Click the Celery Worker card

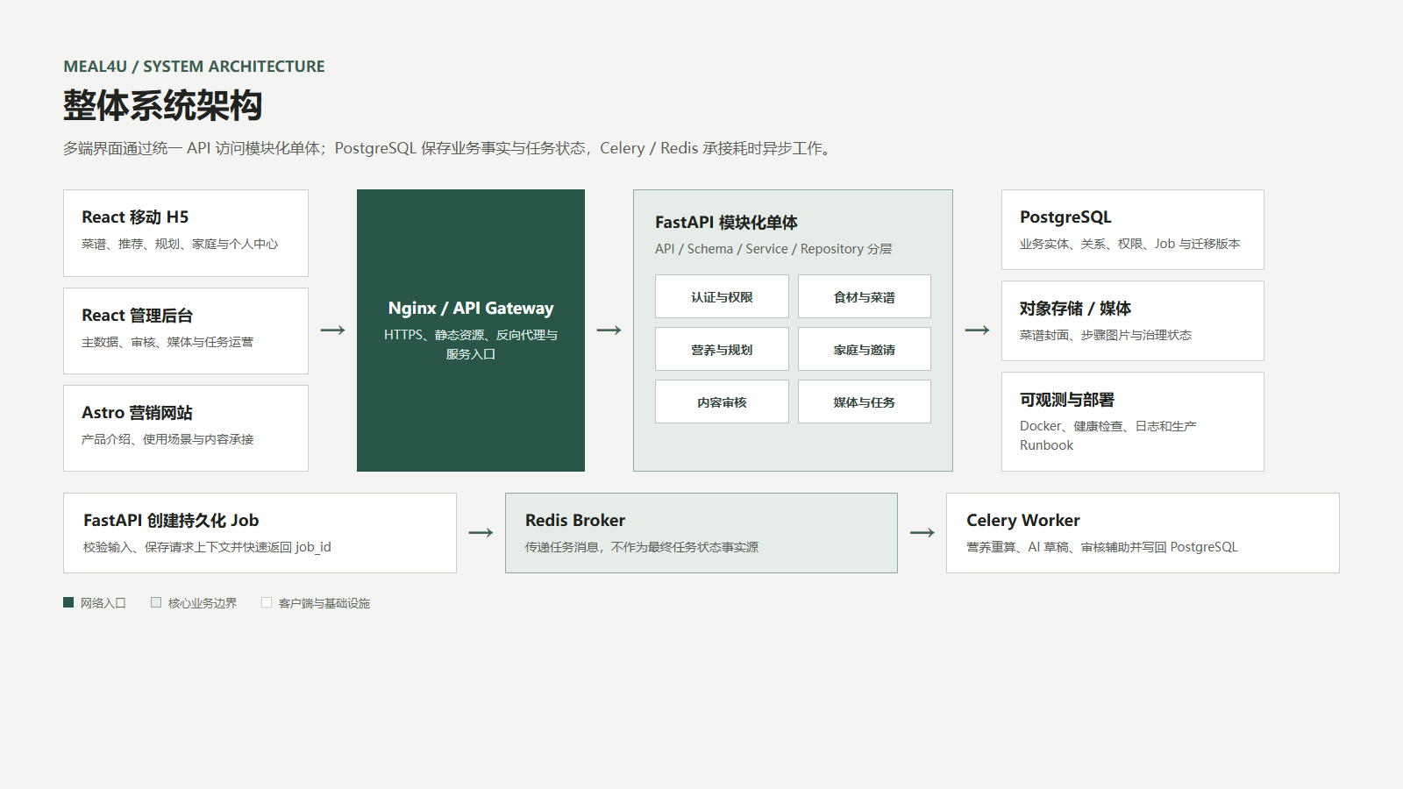point(1143,533)
